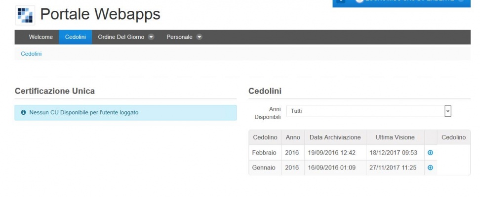This screenshot has height=197, width=480.
Task: Open the Personale menu label
Action: (x=179, y=37)
